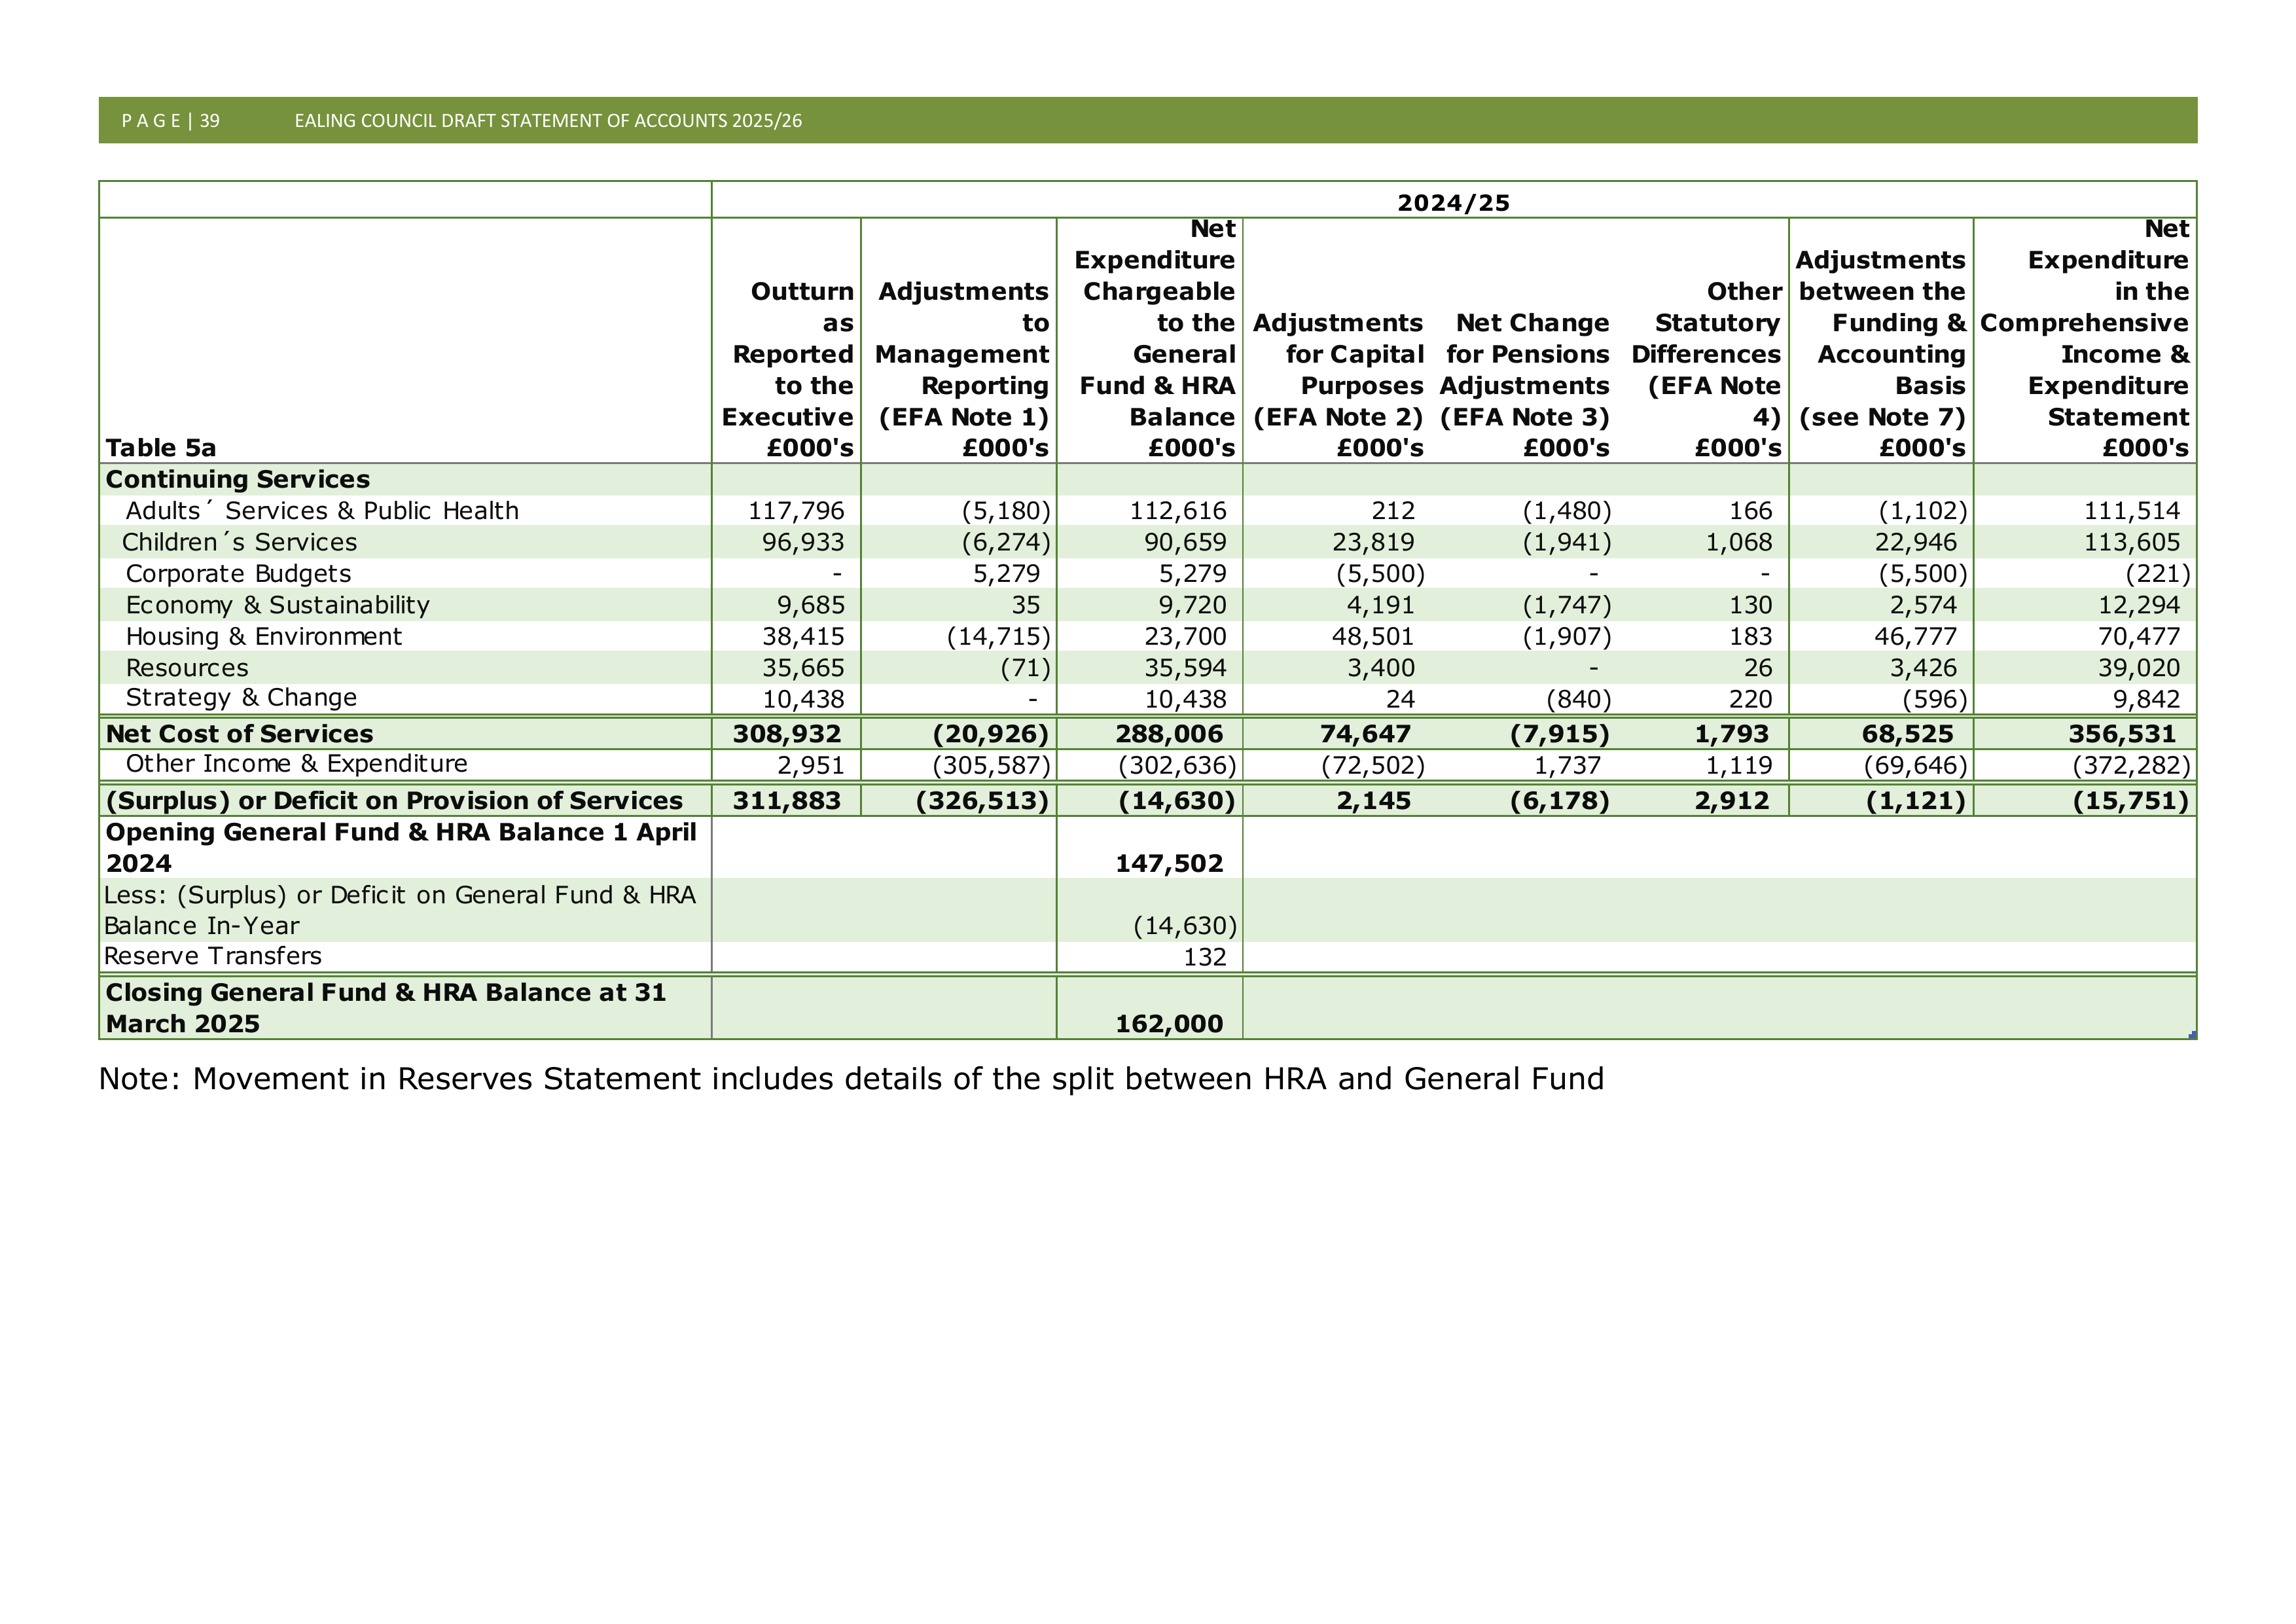Click the Continuing Services section heading
2296x1624 pixels.
[238, 479]
